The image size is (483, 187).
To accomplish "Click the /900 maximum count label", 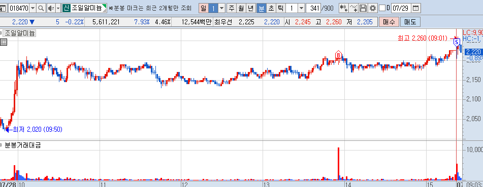I will coord(328,8).
